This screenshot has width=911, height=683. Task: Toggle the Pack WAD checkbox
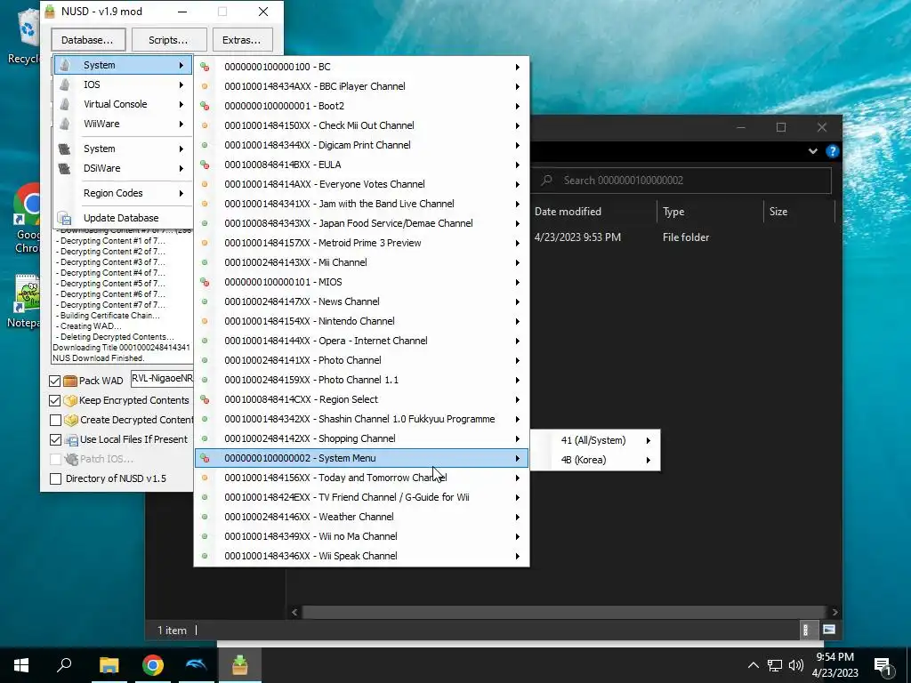tap(55, 381)
